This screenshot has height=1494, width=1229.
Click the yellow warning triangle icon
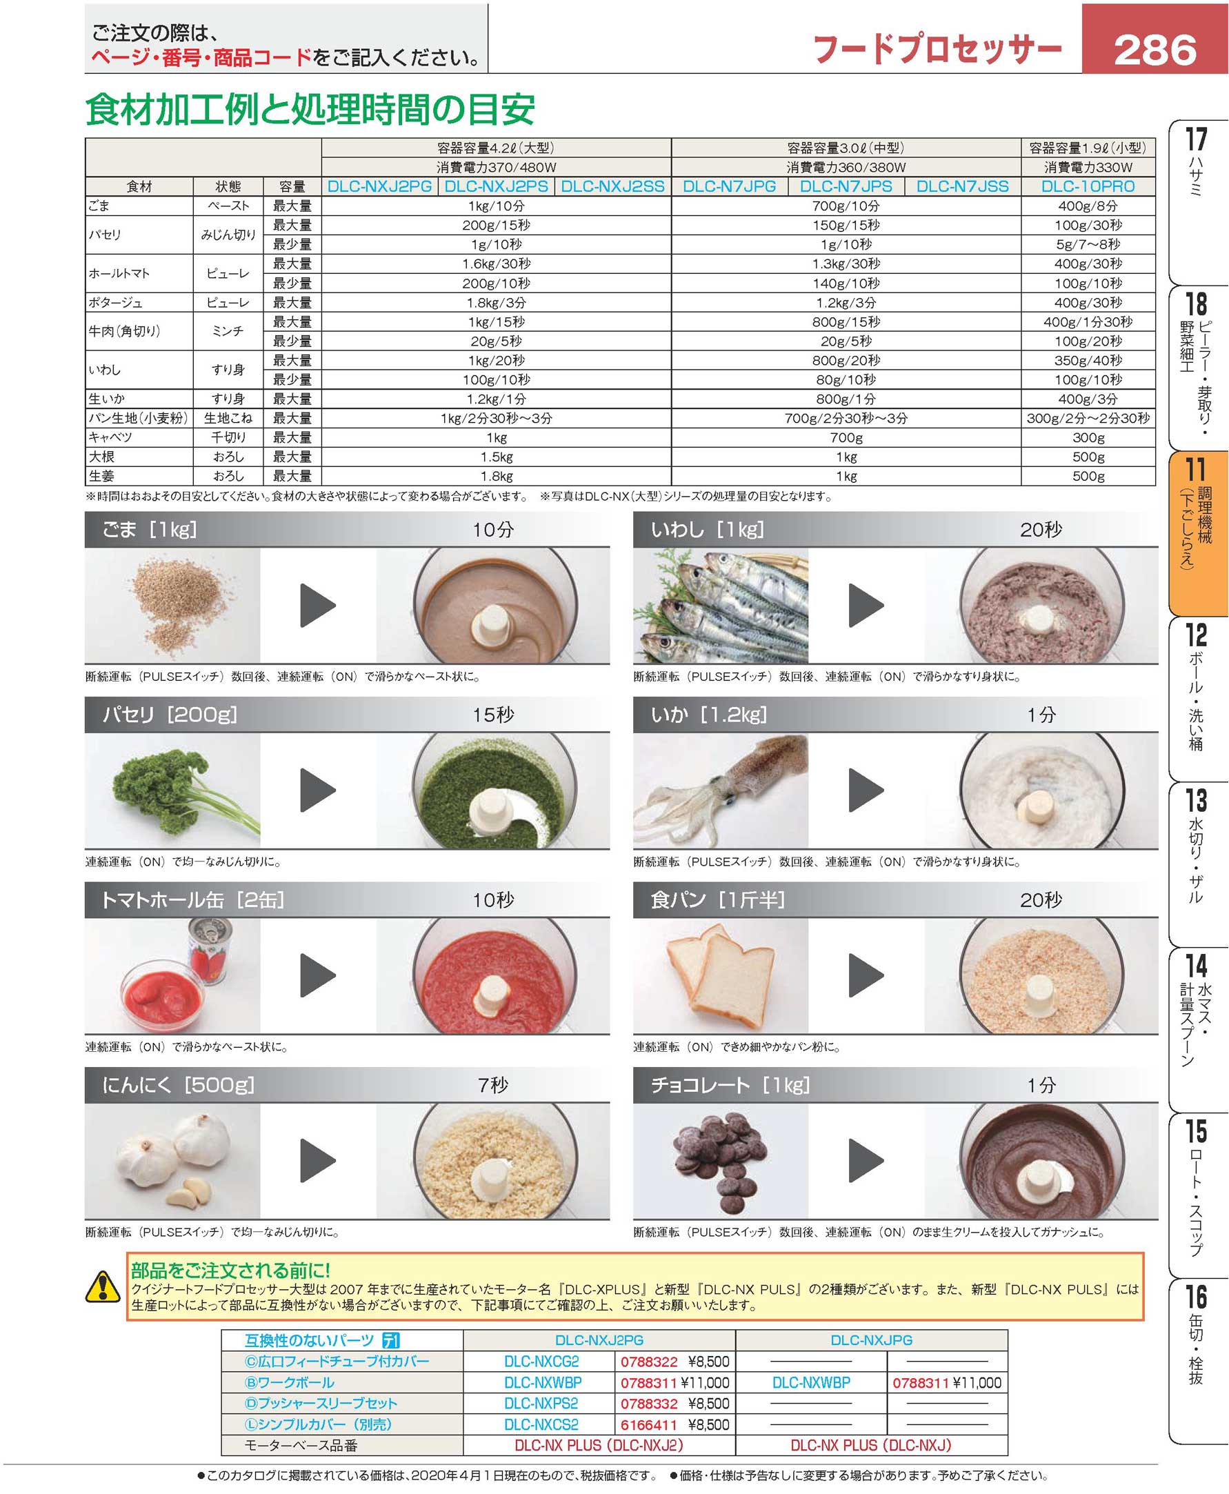(x=103, y=1286)
